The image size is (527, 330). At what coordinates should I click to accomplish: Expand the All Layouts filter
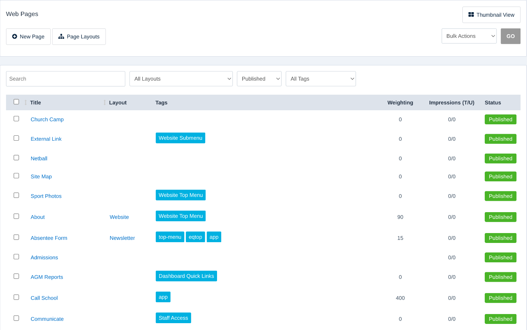[x=181, y=79]
